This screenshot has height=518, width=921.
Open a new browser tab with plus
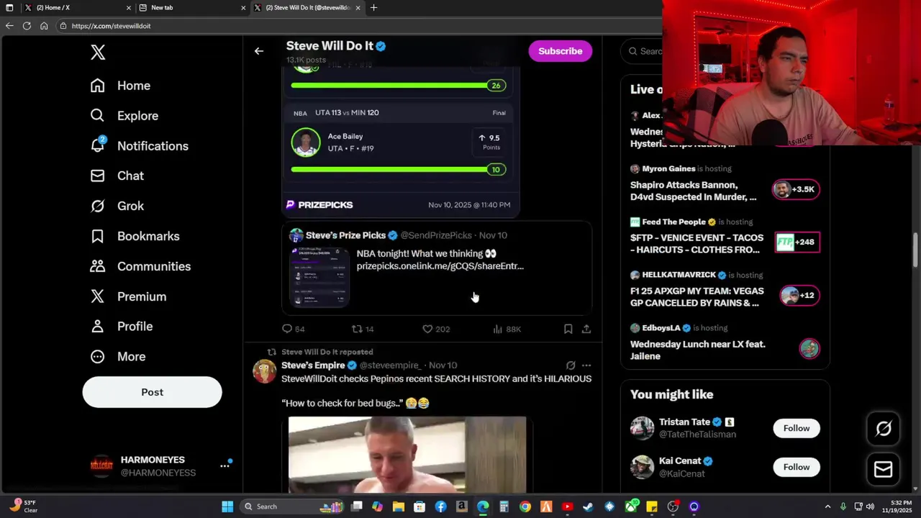[373, 8]
